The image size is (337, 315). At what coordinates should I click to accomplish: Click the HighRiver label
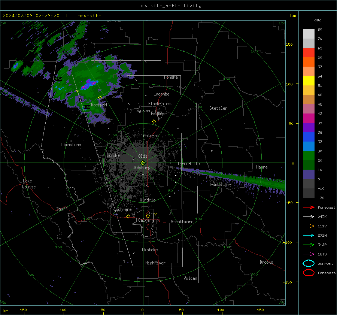click(x=155, y=263)
